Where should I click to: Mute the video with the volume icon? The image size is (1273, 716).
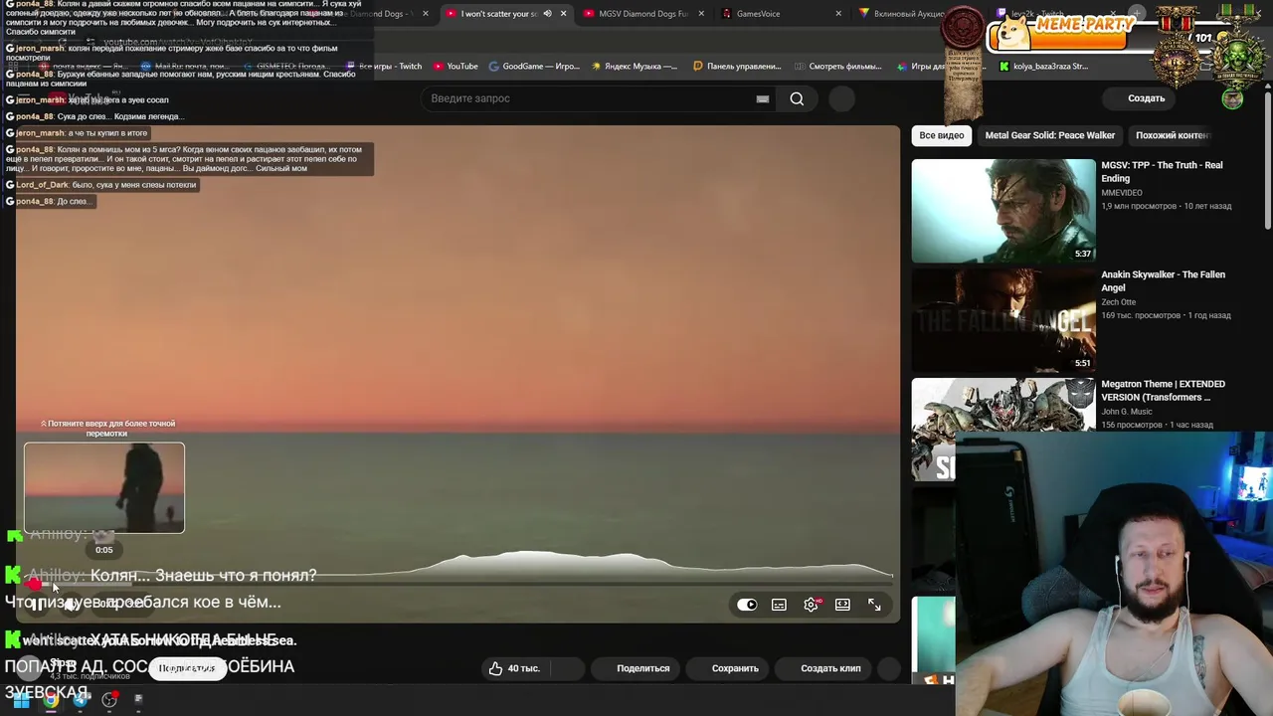pos(70,604)
